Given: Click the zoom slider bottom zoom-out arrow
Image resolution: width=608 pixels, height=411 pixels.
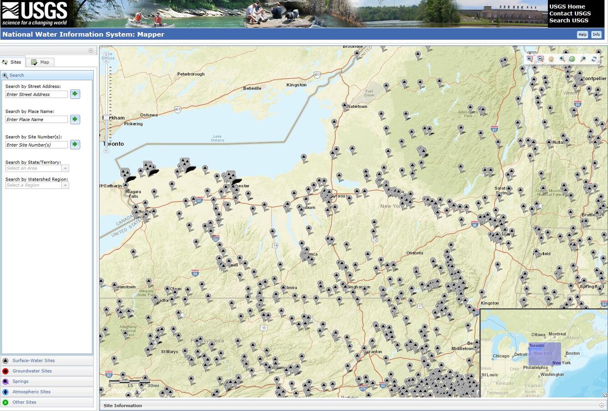Looking at the screenshot, I should tap(106, 151).
